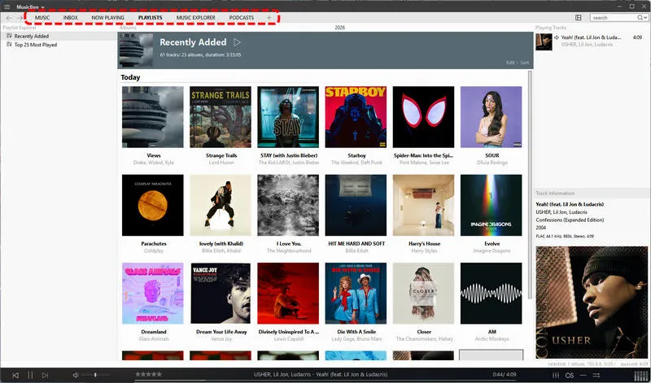Toggle the panel layout icon
The width and height of the screenshot is (651, 383).
click(x=579, y=17)
